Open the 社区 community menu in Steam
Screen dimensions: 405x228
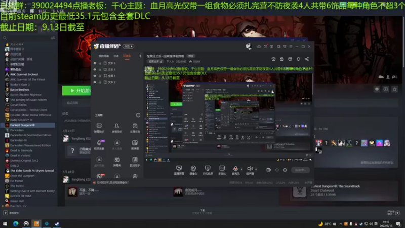tap(42, 11)
